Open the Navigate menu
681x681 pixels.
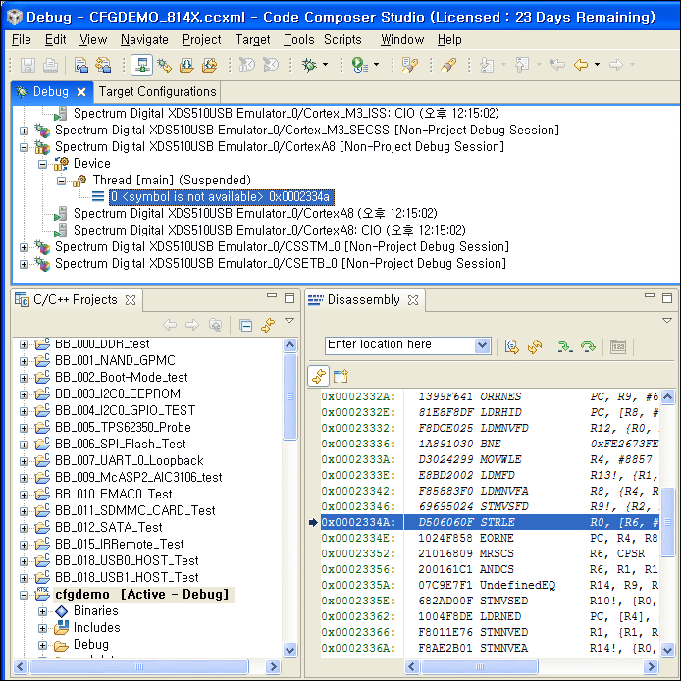(144, 40)
